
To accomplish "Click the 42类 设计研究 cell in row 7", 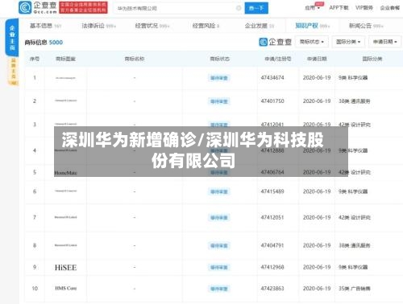I will [x=355, y=217].
